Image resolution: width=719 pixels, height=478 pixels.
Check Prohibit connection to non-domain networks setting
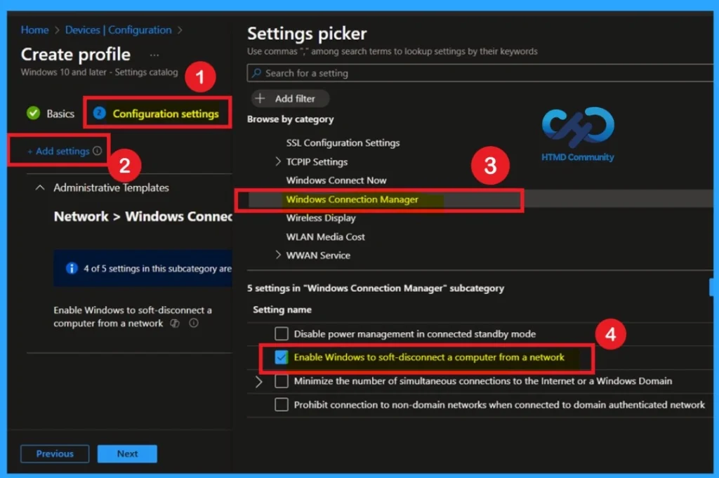point(282,404)
